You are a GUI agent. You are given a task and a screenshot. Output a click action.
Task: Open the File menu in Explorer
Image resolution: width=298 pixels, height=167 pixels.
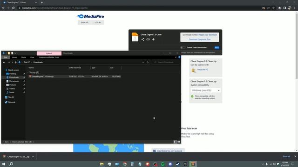point(6,57)
